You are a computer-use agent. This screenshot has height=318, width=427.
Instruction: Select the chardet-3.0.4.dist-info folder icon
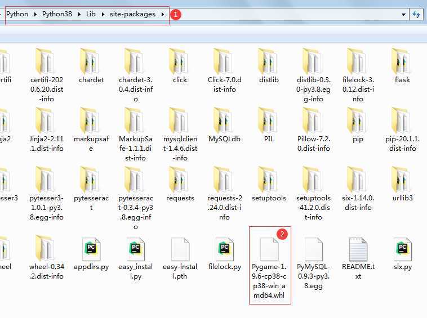coord(135,61)
